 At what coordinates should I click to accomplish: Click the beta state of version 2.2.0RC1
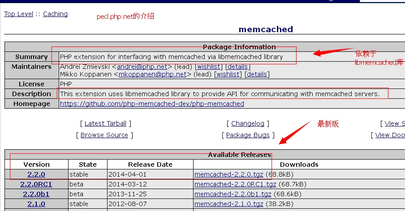(x=77, y=184)
